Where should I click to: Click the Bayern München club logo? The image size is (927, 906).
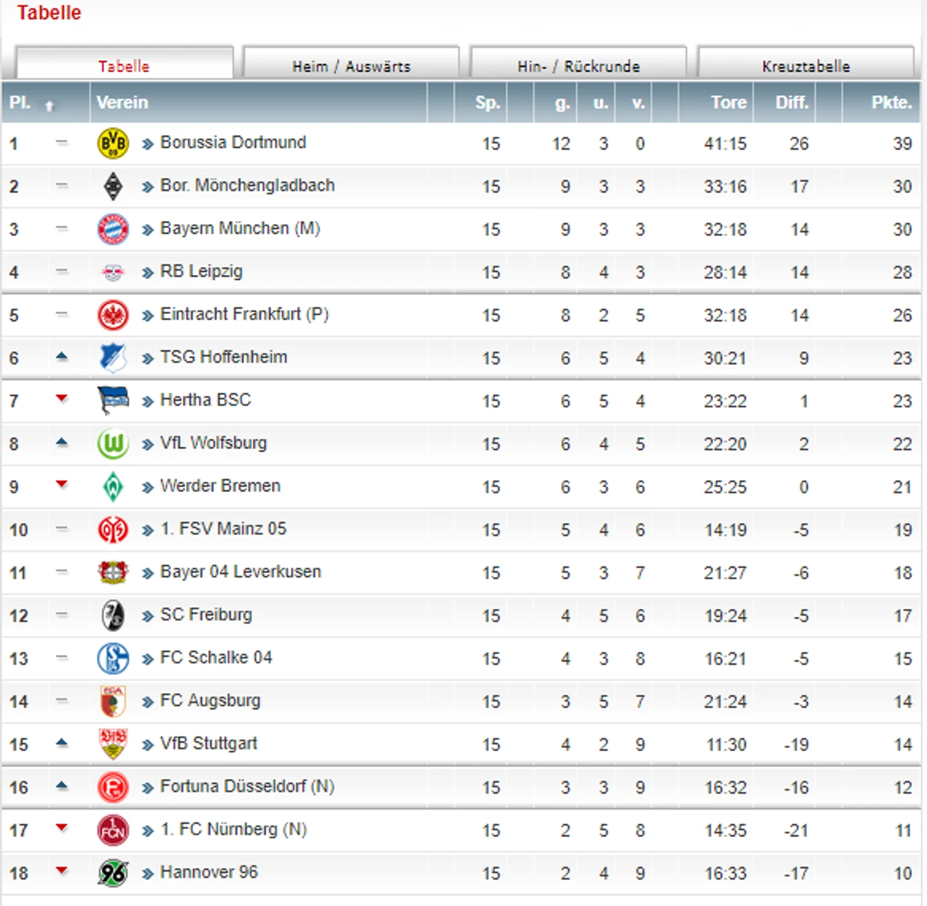pos(113,229)
